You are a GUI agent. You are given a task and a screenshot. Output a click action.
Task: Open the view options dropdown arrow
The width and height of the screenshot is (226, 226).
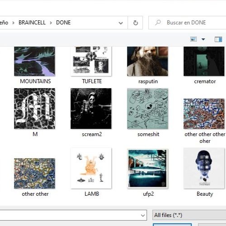203,39
